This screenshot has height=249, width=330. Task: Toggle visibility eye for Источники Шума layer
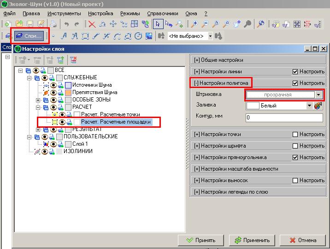(x=53, y=85)
